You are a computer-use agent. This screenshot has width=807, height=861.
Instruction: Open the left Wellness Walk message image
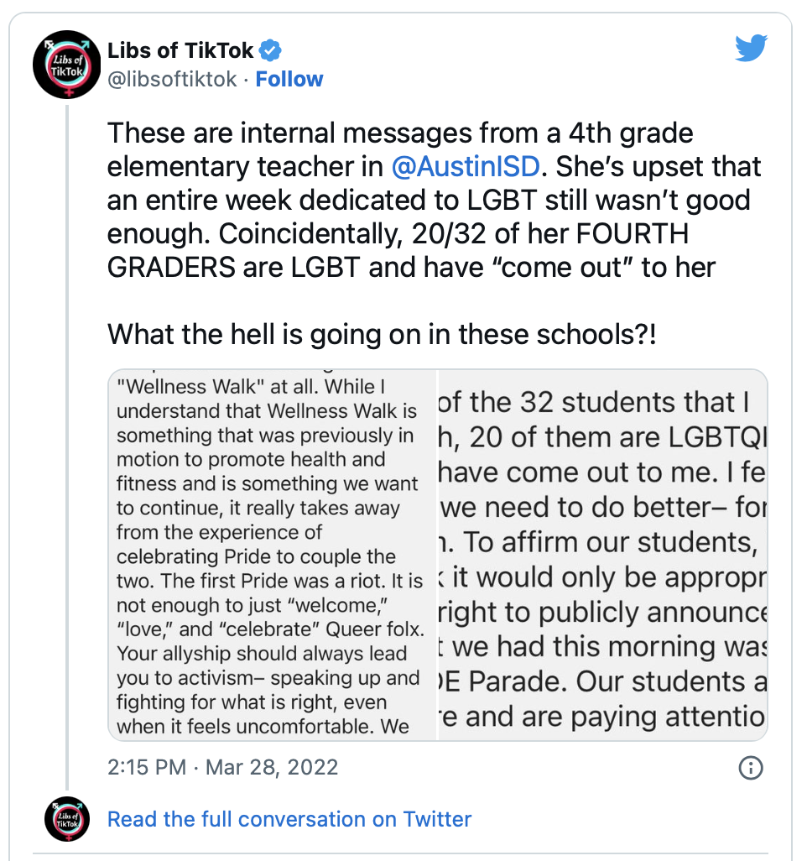(x=273, y=555)
